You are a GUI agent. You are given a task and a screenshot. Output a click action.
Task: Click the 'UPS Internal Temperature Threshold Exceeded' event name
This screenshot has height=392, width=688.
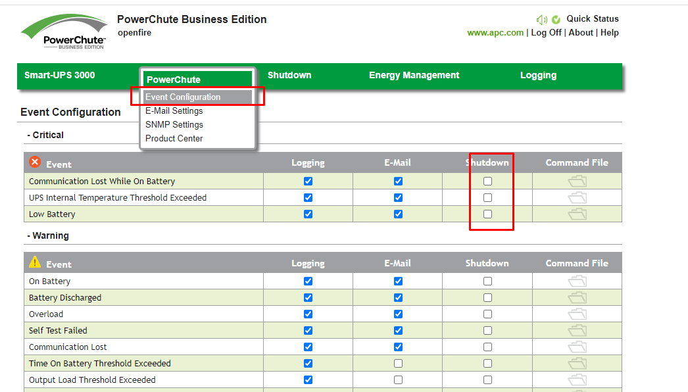[118, 197]
